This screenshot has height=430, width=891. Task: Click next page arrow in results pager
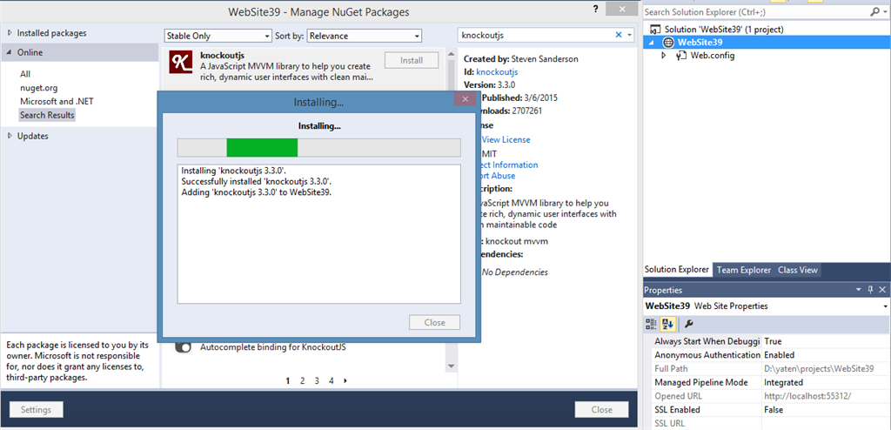coord(345,380)
